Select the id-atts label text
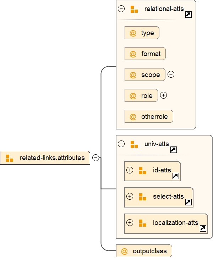This screenshot has width=213, height=260. tap(162, 170)
